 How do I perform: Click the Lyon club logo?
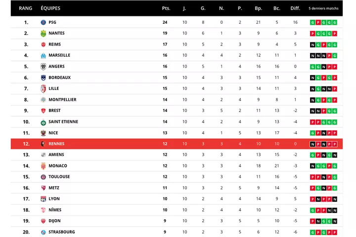pos(44,199)
